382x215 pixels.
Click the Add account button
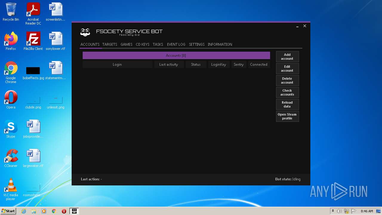click(x=287, y=57)
